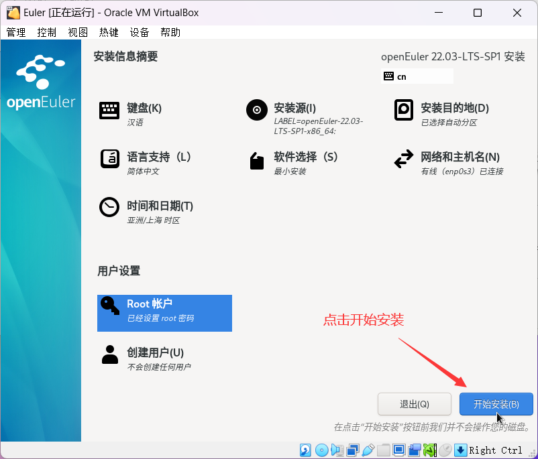
Task: Click the network adapter status icon
Action: (353, 450)
